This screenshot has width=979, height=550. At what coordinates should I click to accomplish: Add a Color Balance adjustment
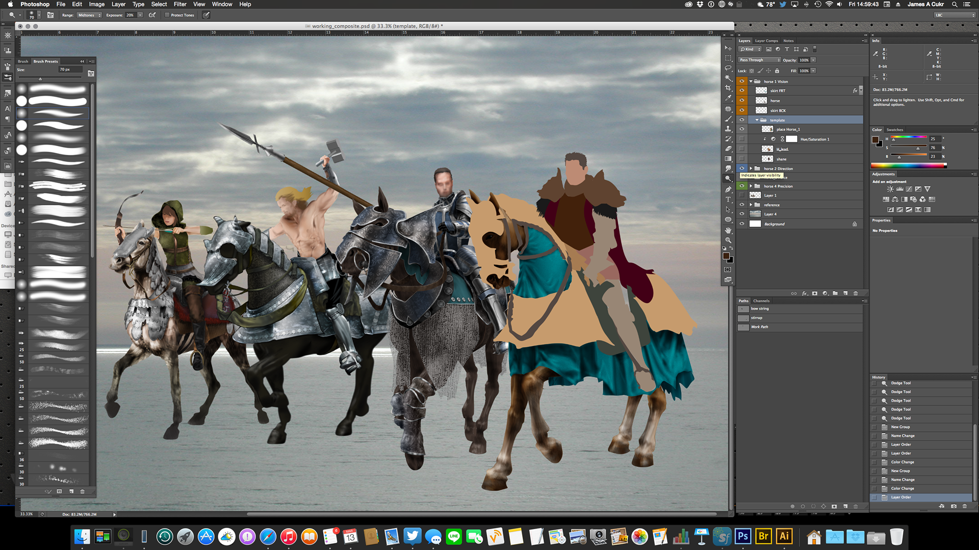coord(895,199)
